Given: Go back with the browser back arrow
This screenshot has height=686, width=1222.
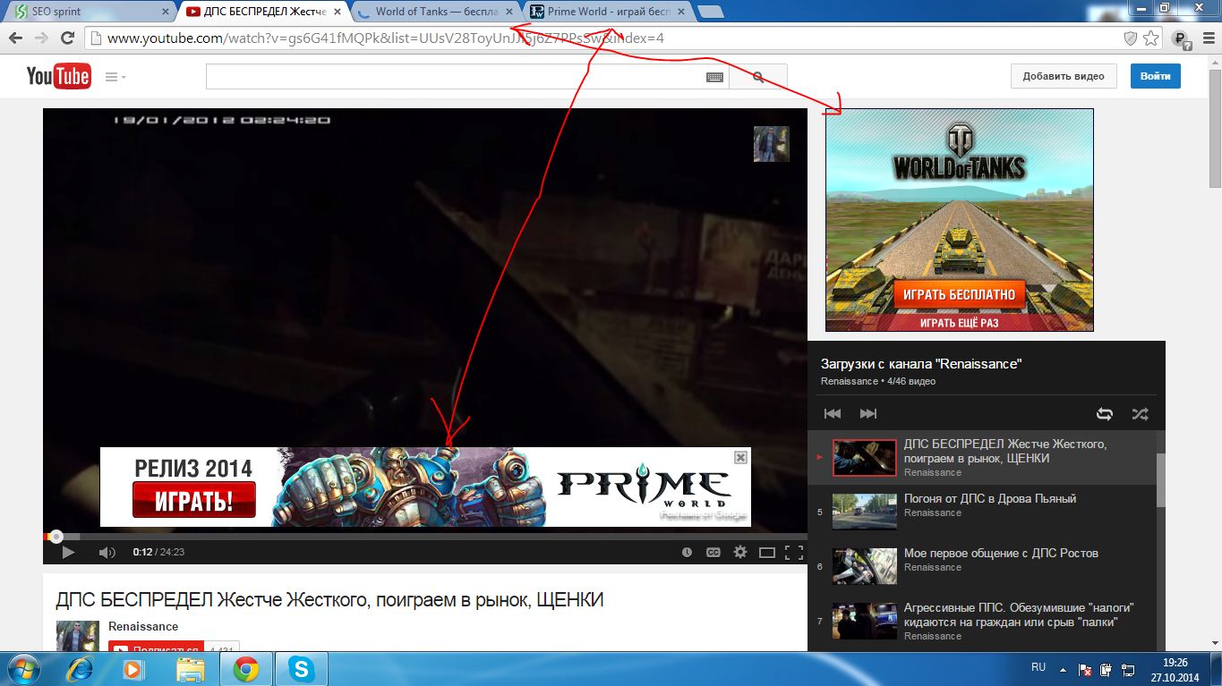Looking at the screenshot, I should pos(15,38).
